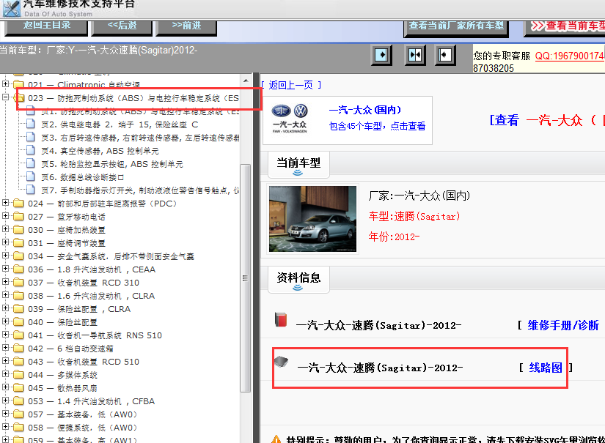Click the page icon for 页7 手制动器指示灯开关
This screenshot has width=605, height=443.
click(x=31, y=190)
